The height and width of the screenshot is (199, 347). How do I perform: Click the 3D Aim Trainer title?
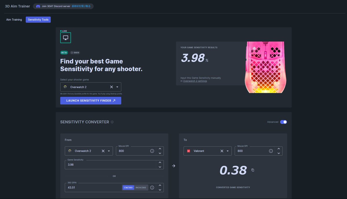pyautogui.click(x=17, y=6)
